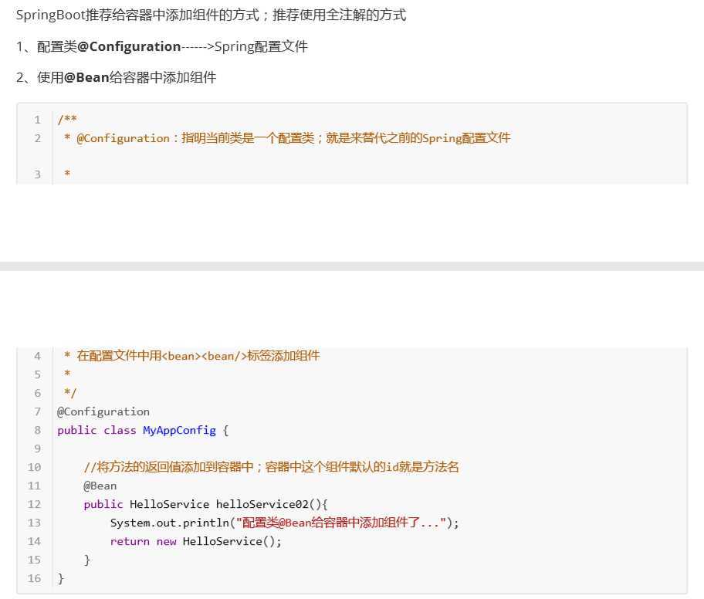Click line number 4 in the gutter
This screenshot has height=599, width=704.
(x=37, y=356)
